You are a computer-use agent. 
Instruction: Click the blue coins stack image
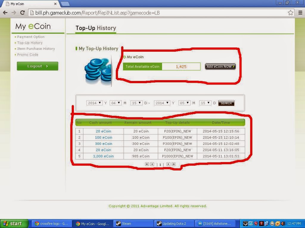pos(98,71)
